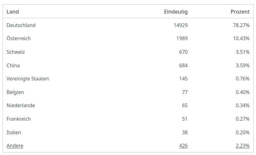Select the Land column header
This screenshot has width=256, height=155.
coord(13,12)
